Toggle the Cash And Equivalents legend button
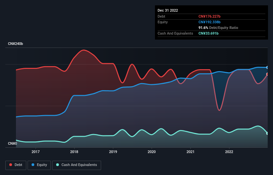The height and width of the screenshot is (175, 273). tap(76, 165)
